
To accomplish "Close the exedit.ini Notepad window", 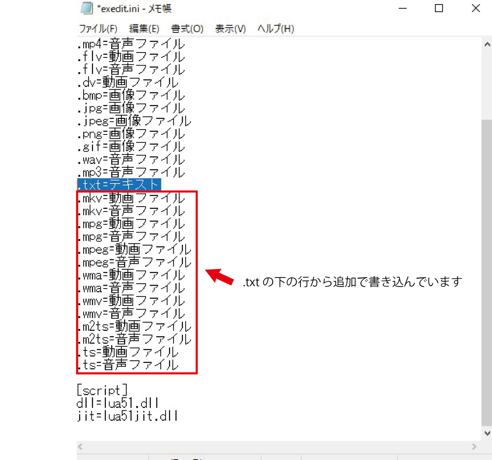I will click(476, 8).
